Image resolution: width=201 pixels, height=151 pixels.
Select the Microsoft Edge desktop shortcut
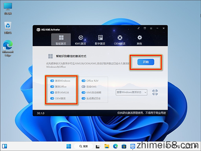[x=8, y=48]
